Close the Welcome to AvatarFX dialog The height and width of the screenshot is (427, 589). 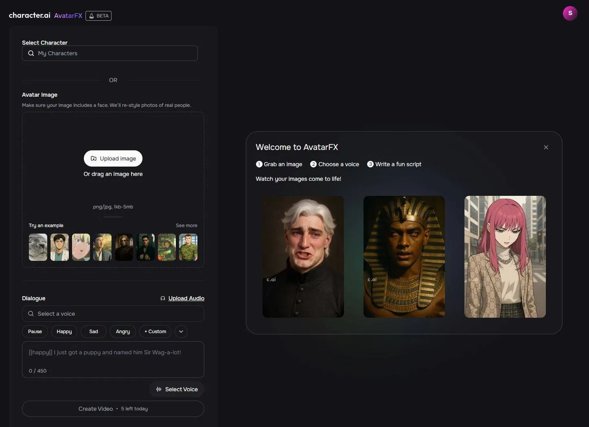(x=546, y=147)
